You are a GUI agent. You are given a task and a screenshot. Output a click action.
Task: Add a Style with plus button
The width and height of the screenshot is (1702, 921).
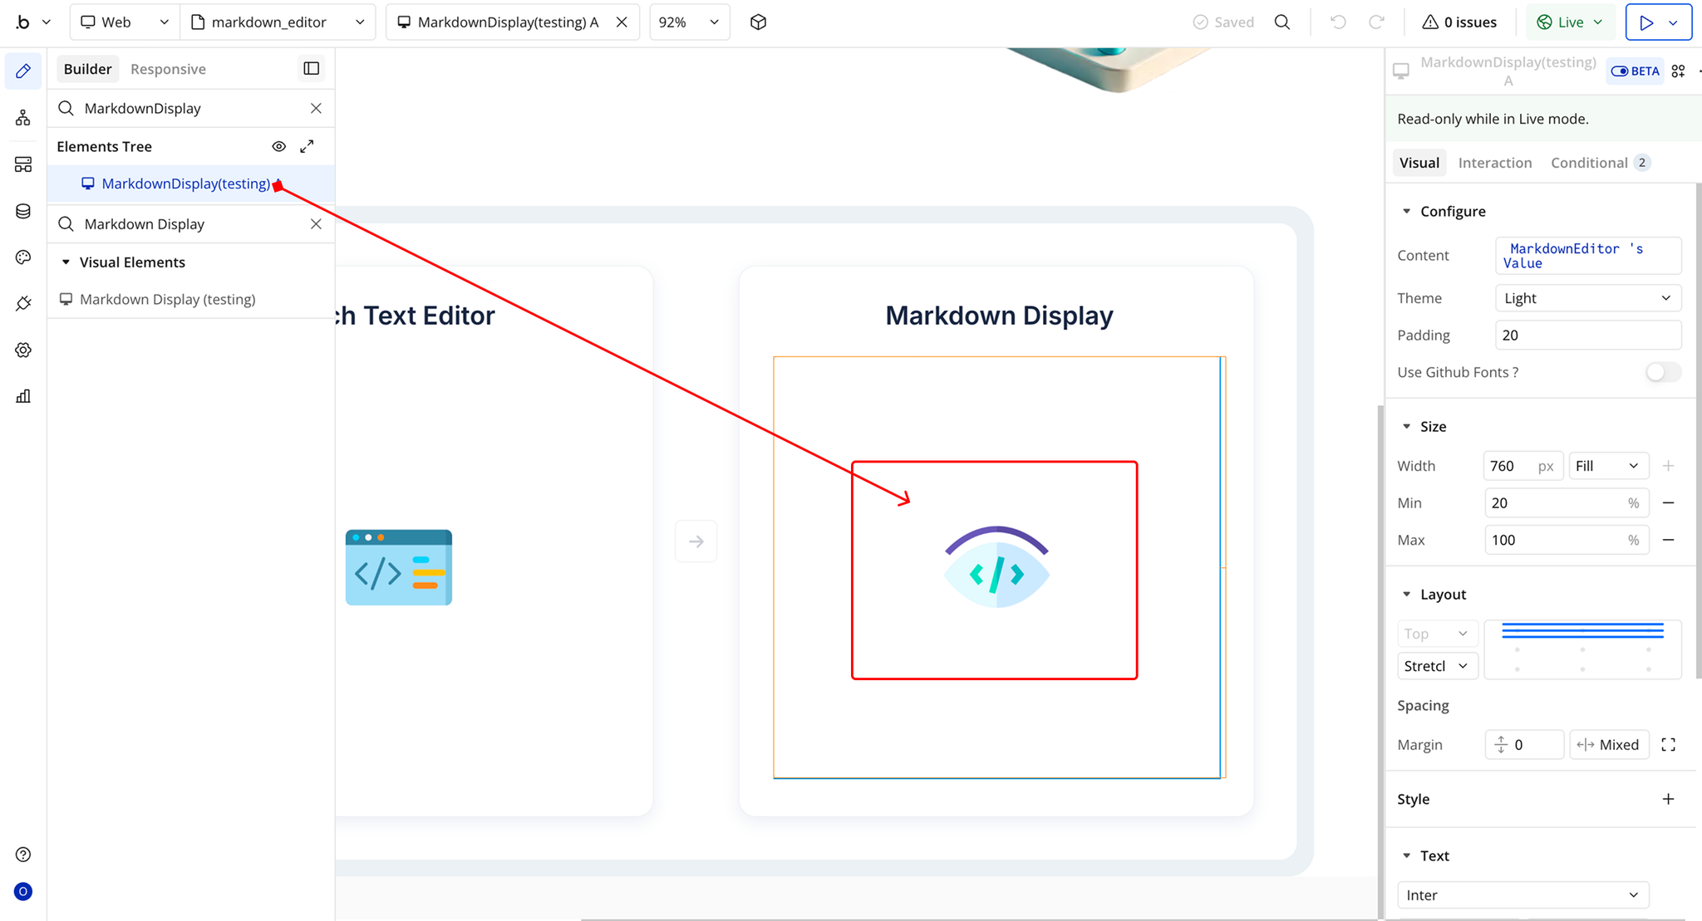1668,799
